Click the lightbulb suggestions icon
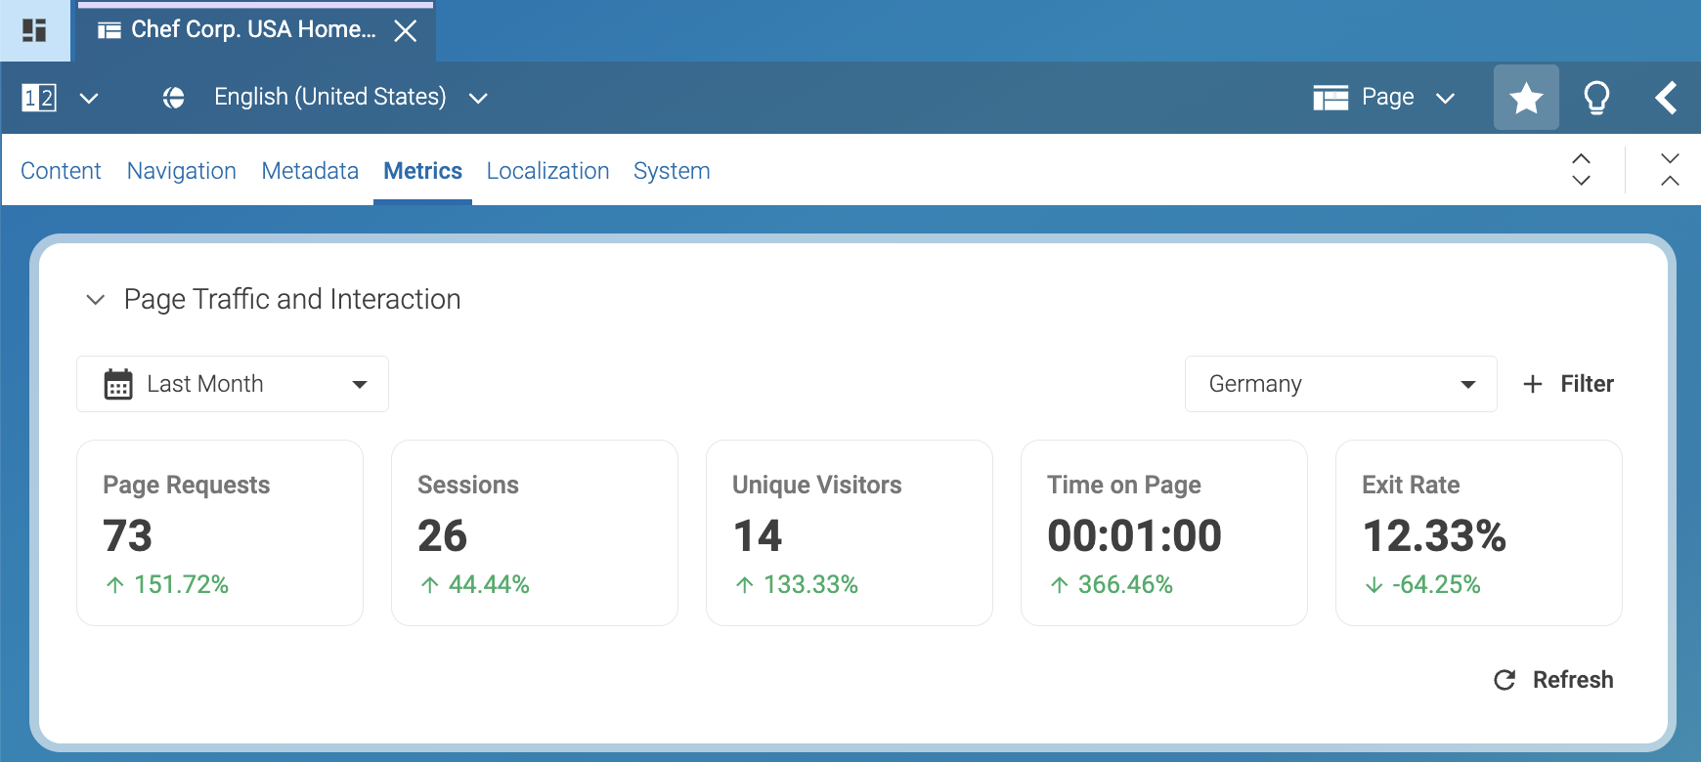This screenshot has height=762, width=1701. 1596,98
